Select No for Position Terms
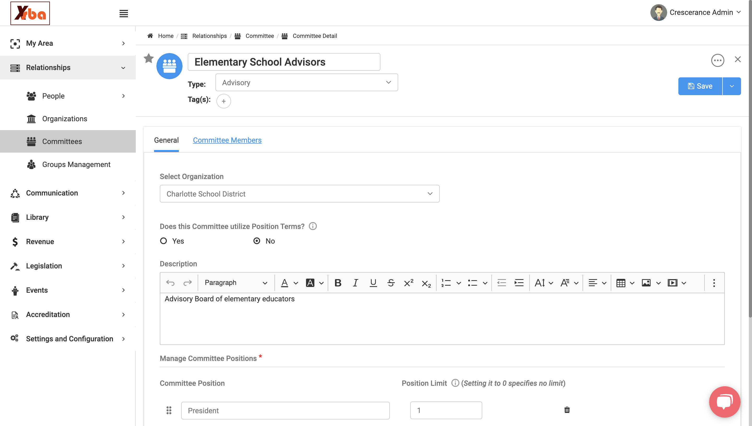752x426 pixels. point(257,241)
